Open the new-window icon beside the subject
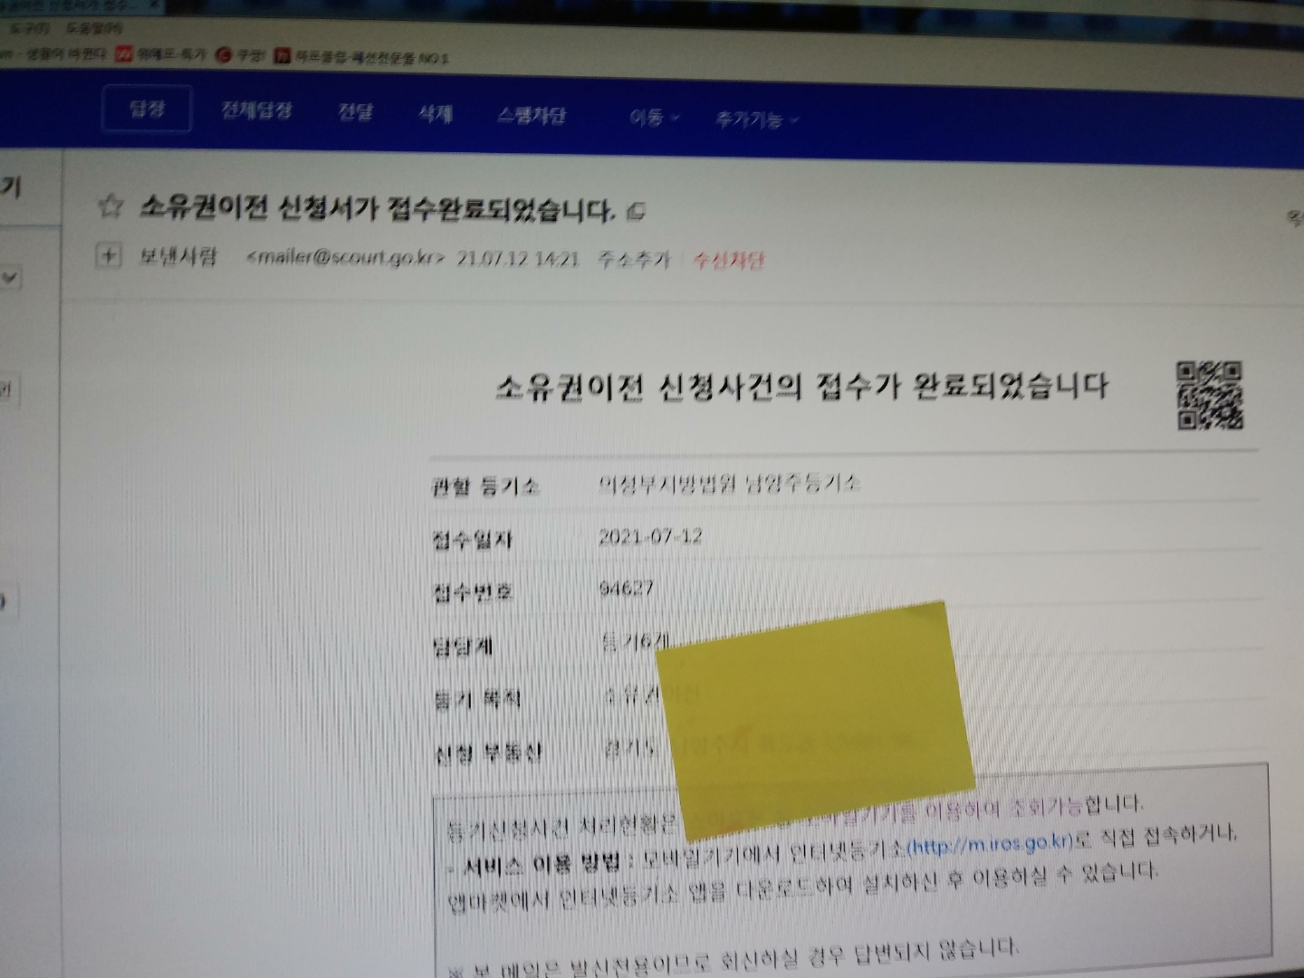The image size is (1304, 978). (636, 213)
